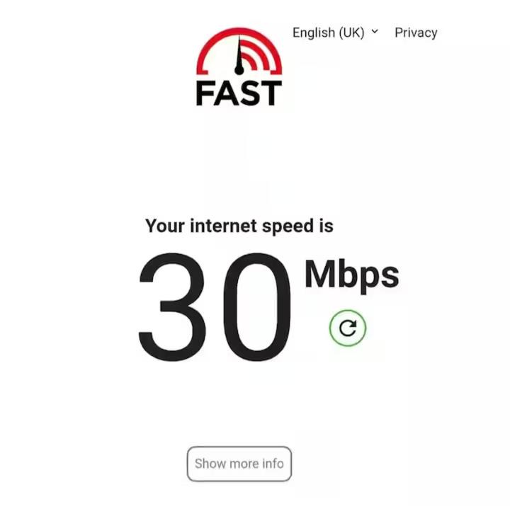Click the black needle in the logo gauge
Image resolution: width=510 pixels, height=506 pixels.
[239, 55]
